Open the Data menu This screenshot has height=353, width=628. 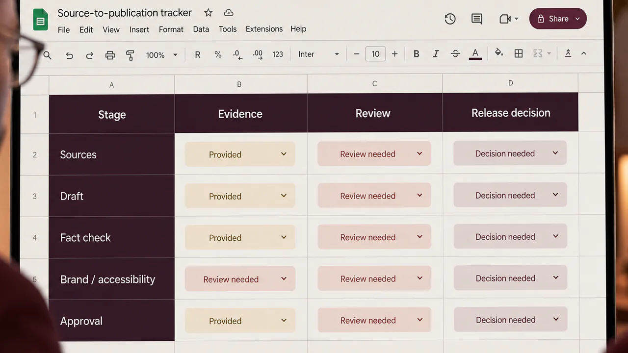tap(201, 29)
